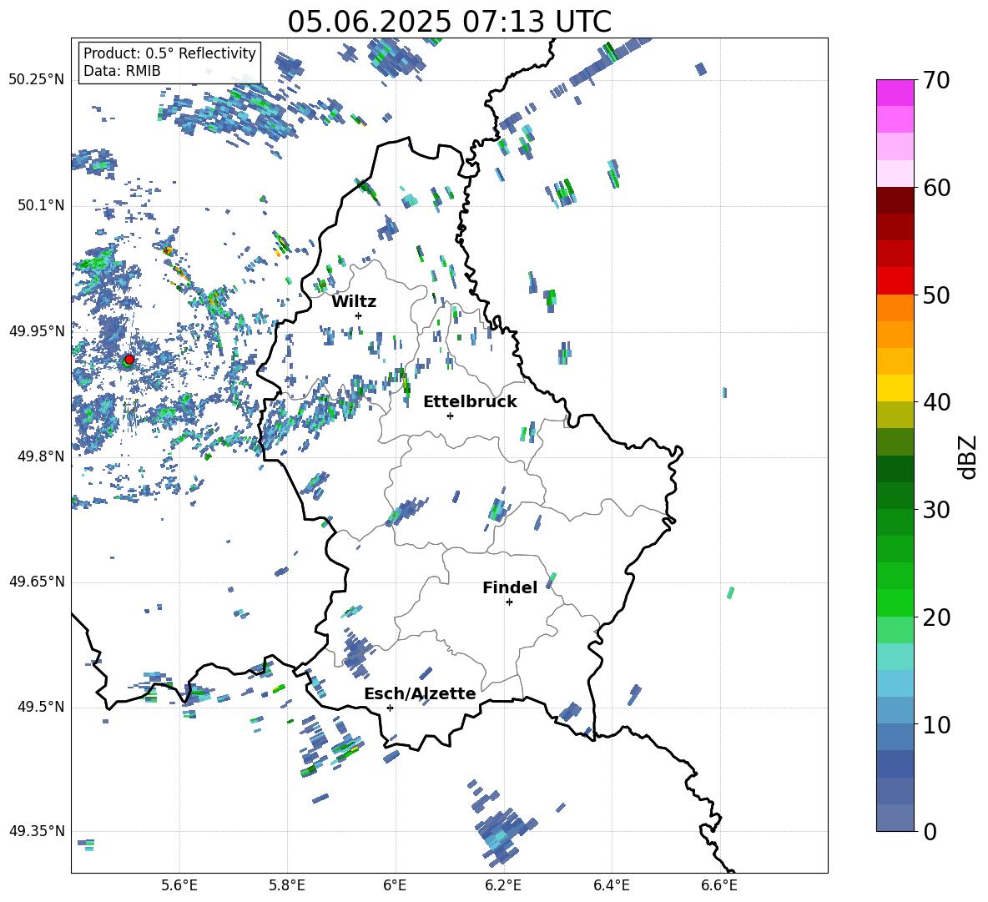Click the Data: RMIB text
Viewport: 988px width, 902px height.
pyautogui.click(x=122, y=71)
